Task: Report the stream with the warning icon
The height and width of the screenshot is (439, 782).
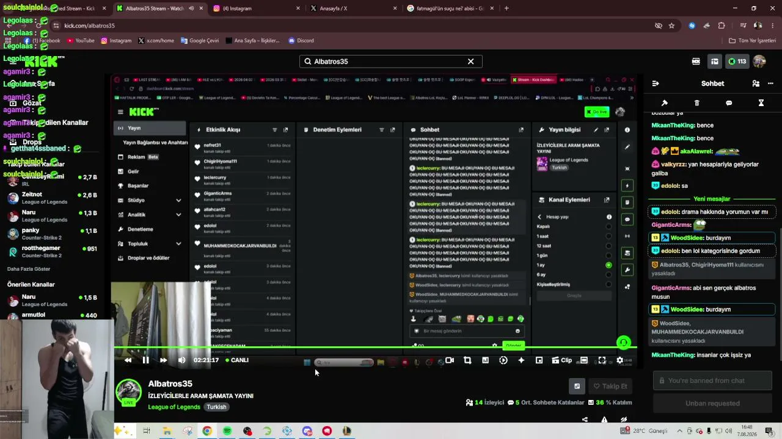Action: [x=604, y=419]
